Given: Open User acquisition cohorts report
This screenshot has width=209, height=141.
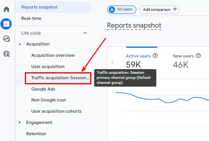Looking at the screenshot, I should [56, 111].
